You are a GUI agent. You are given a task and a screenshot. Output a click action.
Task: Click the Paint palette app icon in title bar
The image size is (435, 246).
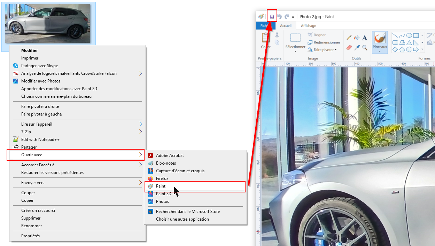pyautogui.click(x=261, y=17)
